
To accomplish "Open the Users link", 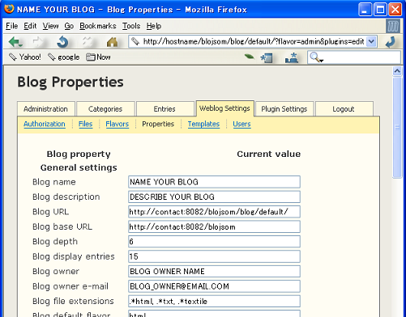I will pyautogui.click(x=241, y=124).
